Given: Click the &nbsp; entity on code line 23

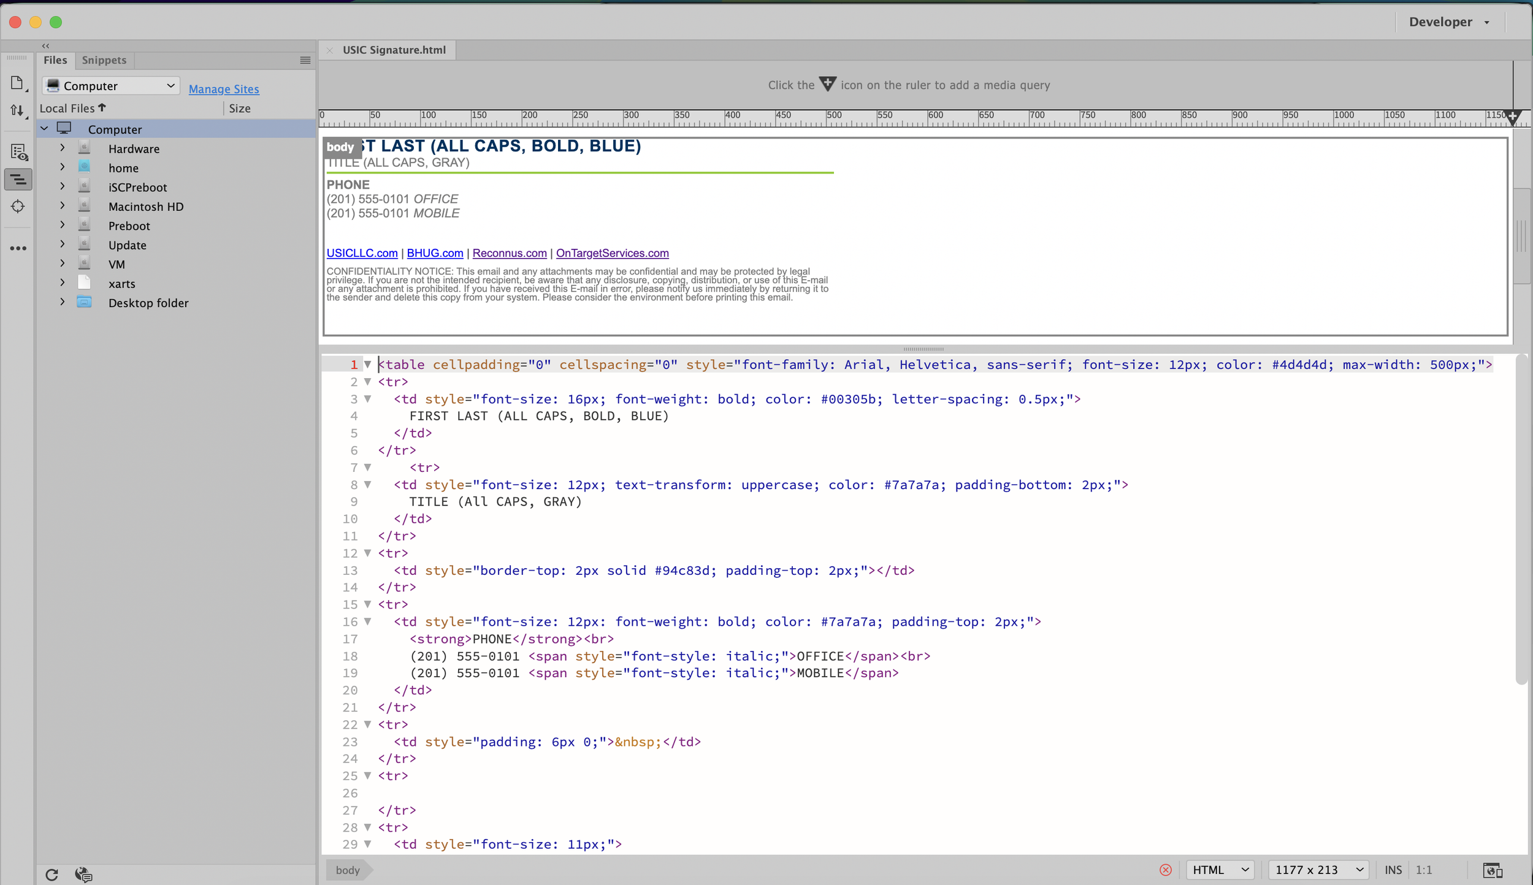Looking at the screenshot, I should pyautogui.click(x=638, y=742).
